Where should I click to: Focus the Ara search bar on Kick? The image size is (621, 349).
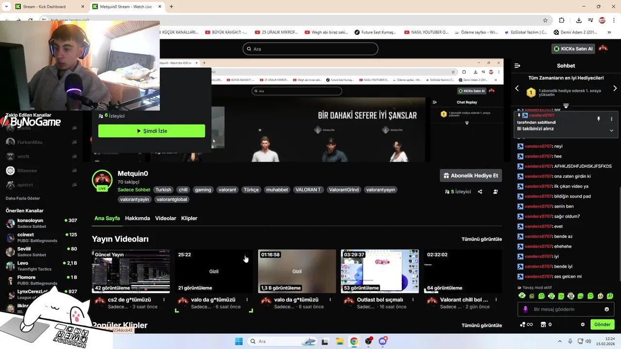point(310,49)
